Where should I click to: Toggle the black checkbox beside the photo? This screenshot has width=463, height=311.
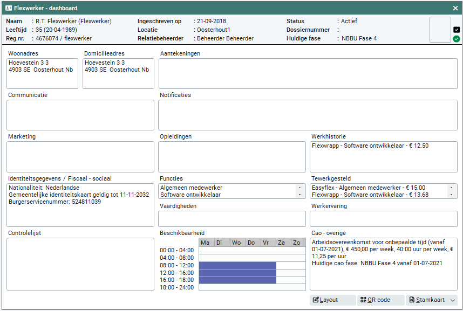pos(457,30)
